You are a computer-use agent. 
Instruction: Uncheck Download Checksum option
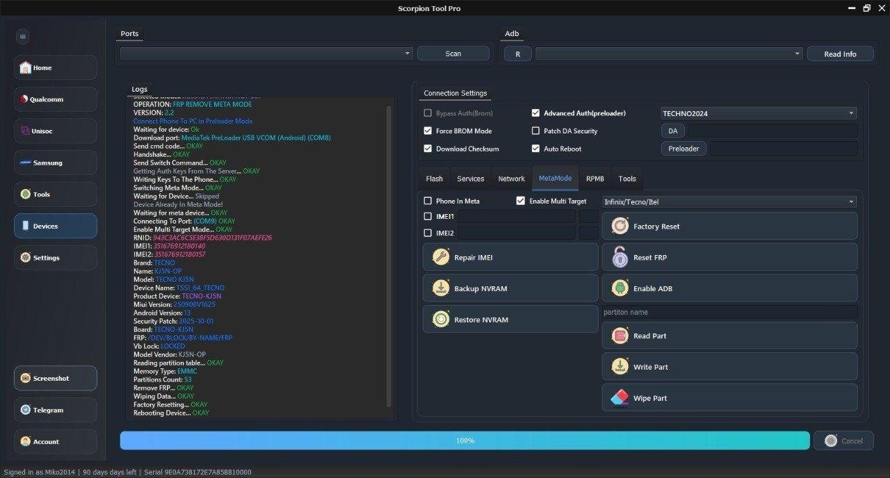point(428,149)
